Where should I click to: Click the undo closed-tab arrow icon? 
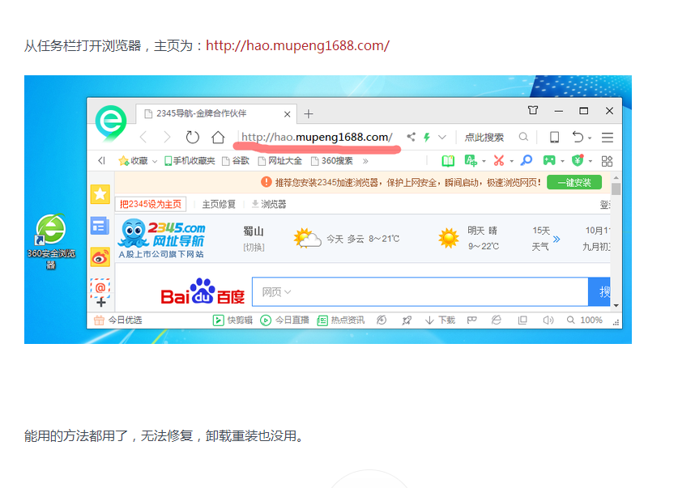pyautogui.click(x=578, y=138)
